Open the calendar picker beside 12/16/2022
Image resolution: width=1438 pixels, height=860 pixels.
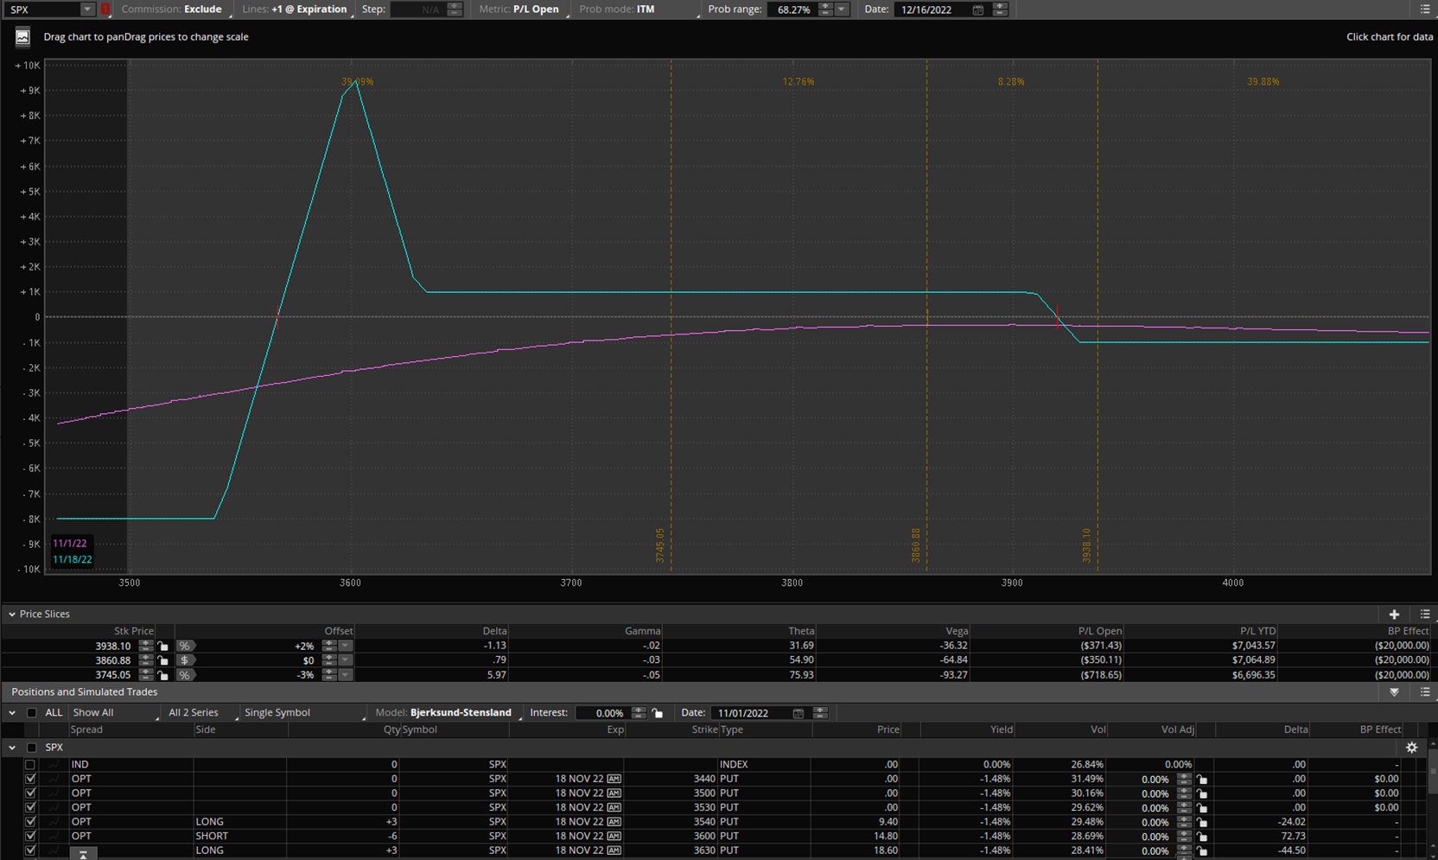[x=977, y=10]
